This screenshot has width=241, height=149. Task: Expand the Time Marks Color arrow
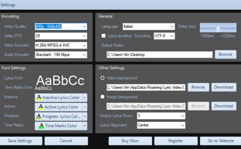tap(85, 126)
